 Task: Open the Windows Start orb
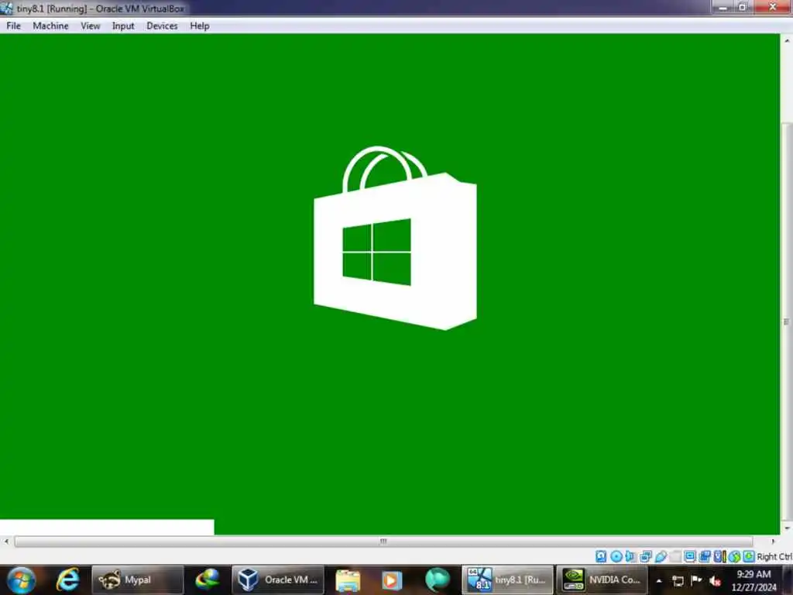tap(21, 580)
